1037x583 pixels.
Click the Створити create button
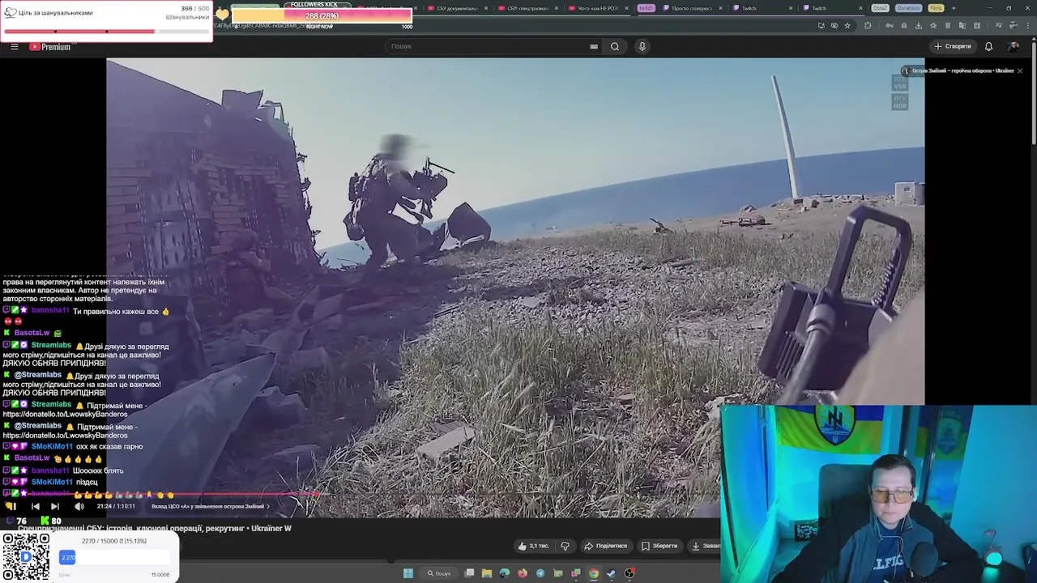click(952, 46)
